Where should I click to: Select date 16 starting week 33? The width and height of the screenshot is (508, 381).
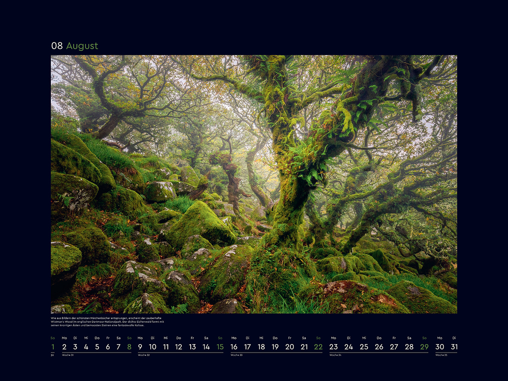(234, 347)
